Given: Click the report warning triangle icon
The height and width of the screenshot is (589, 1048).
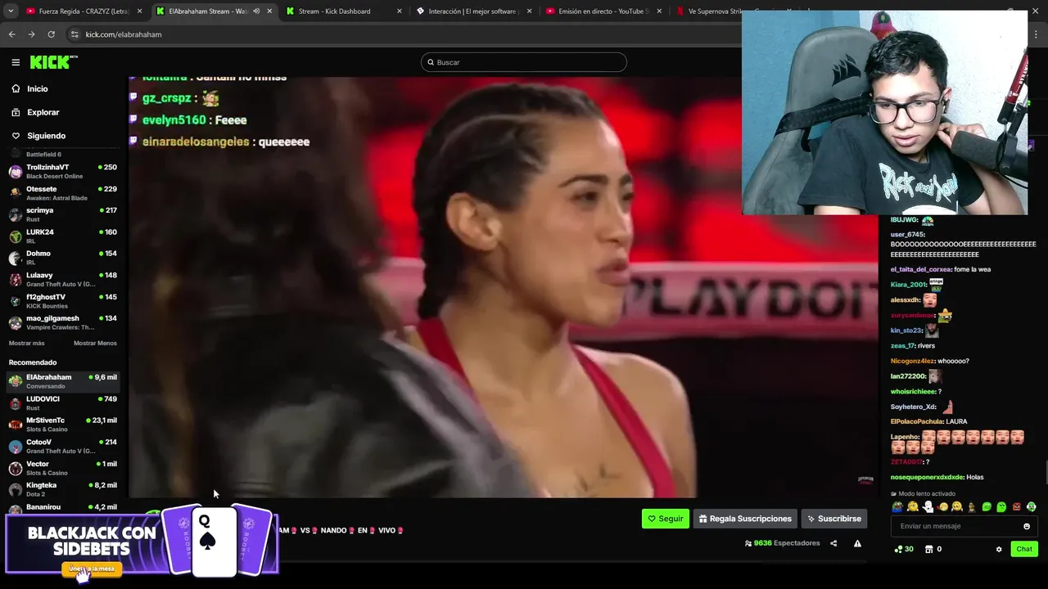Looking at the screenshot, I should 857,543.
